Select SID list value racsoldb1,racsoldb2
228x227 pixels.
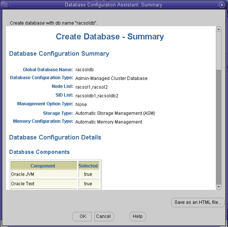coord(97,96)
